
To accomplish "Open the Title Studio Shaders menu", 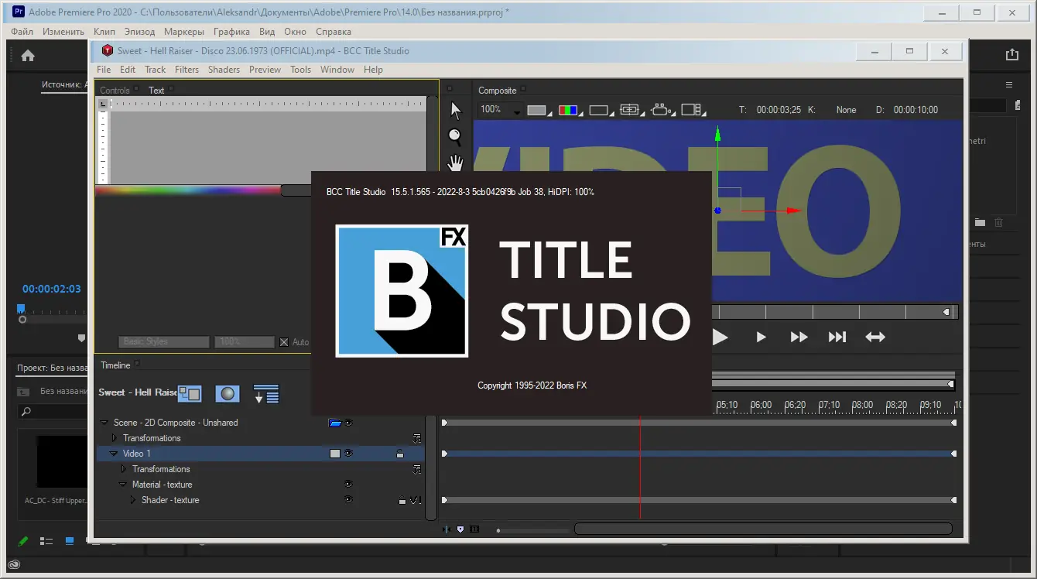I will coord(224,70).
